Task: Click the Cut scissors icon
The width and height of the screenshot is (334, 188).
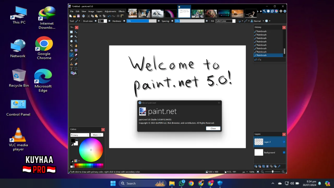Action: (89, 16)
